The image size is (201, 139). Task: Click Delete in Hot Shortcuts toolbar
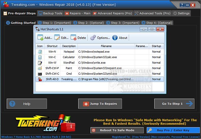tap(78, 38)
